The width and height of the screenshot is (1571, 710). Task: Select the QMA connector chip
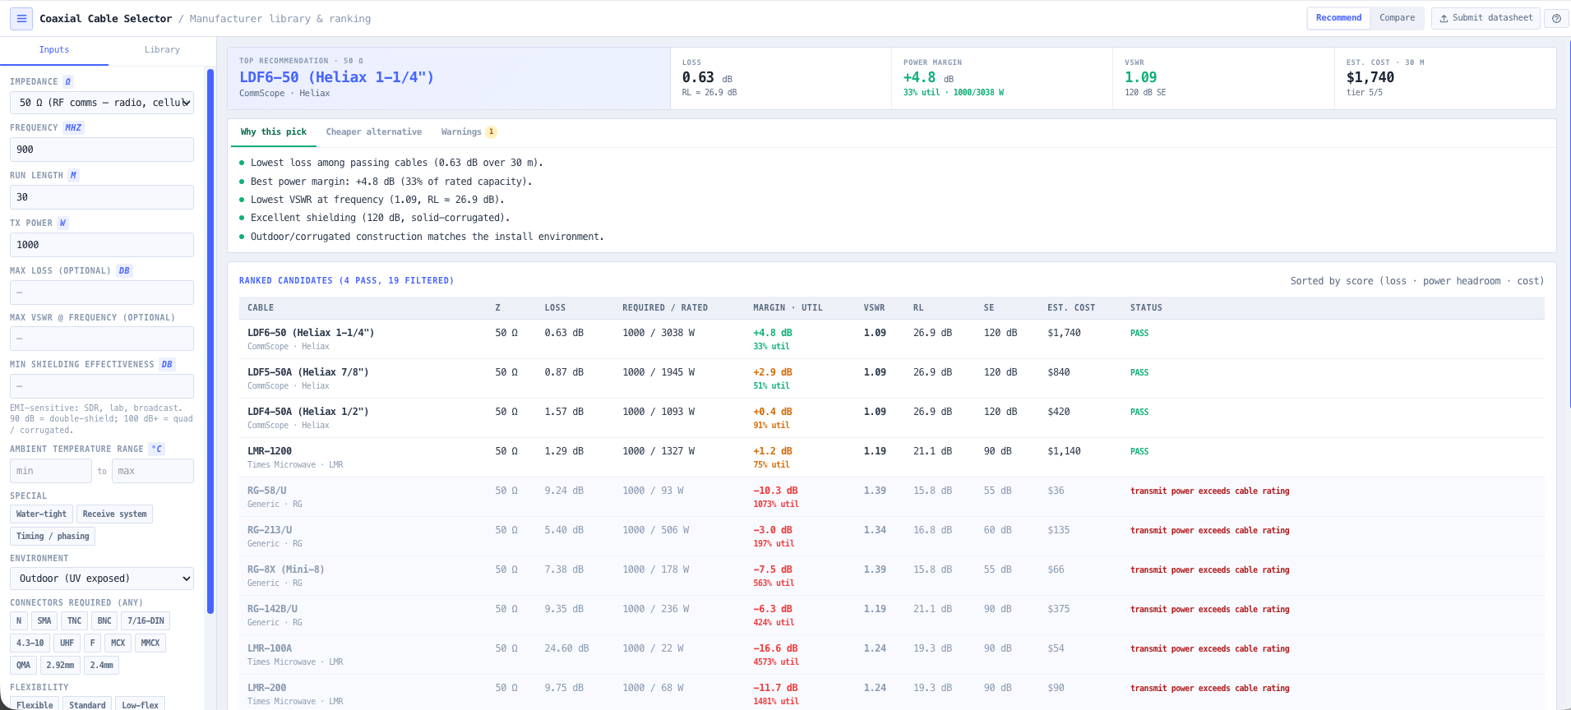(23, 666)
